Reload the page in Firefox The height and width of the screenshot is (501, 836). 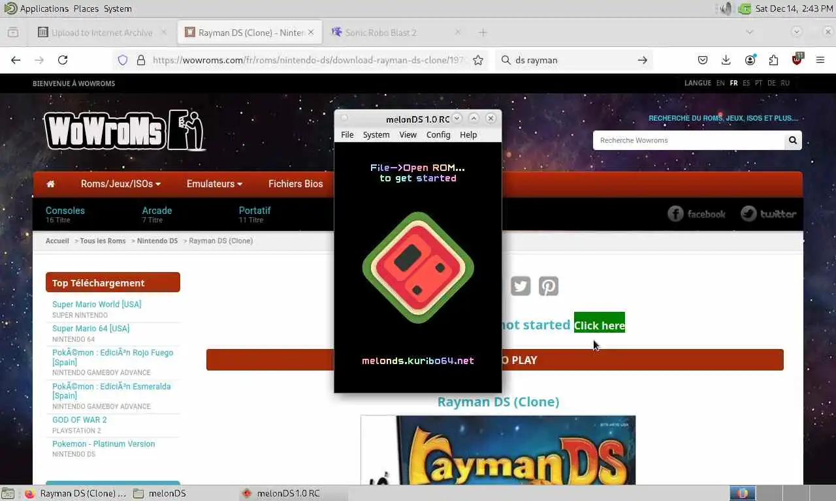63,60
